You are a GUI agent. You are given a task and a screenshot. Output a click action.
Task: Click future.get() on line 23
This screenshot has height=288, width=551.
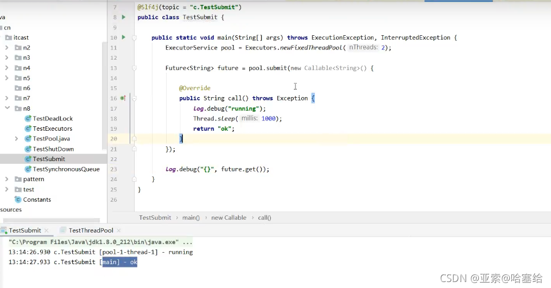(x=243, y=169)
